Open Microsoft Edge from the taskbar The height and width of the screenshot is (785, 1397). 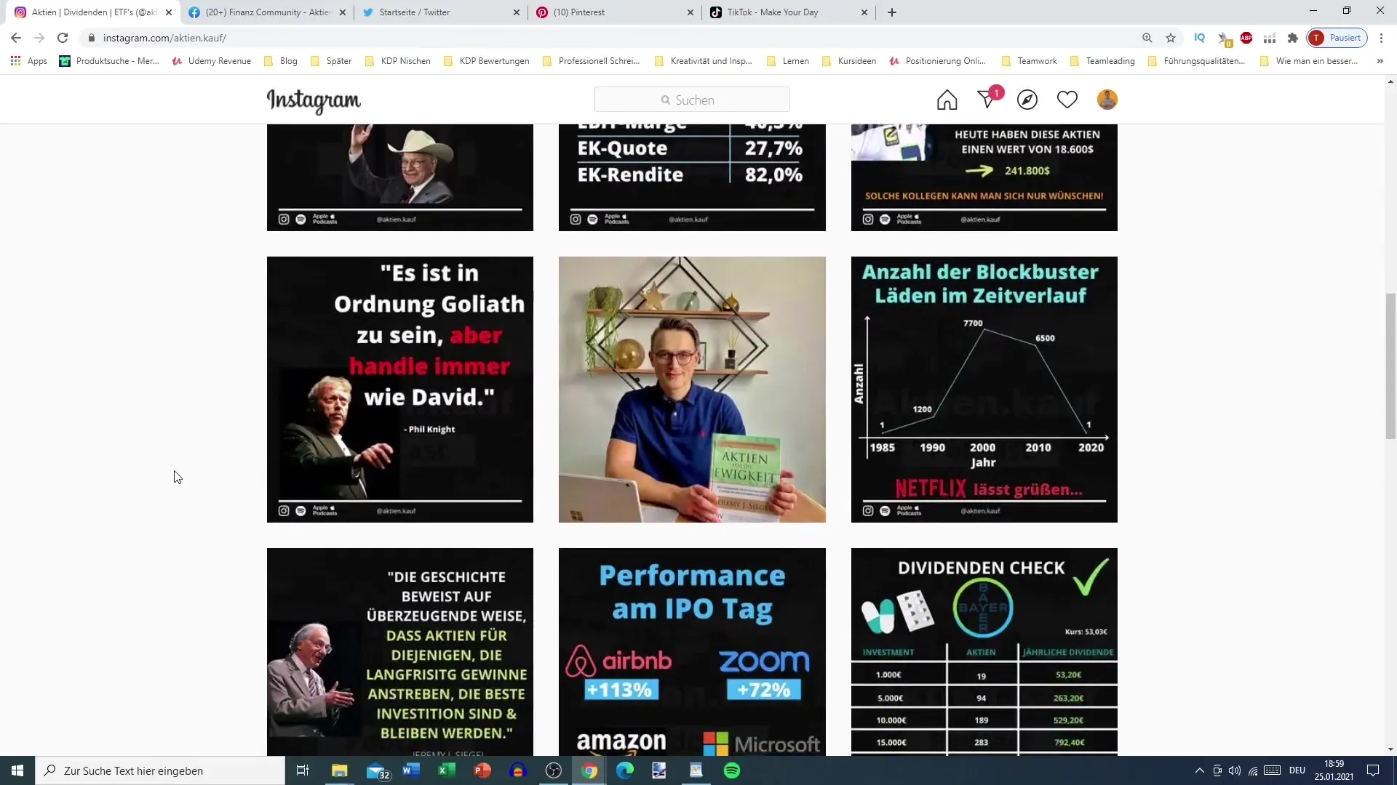[x=625, y=770]
